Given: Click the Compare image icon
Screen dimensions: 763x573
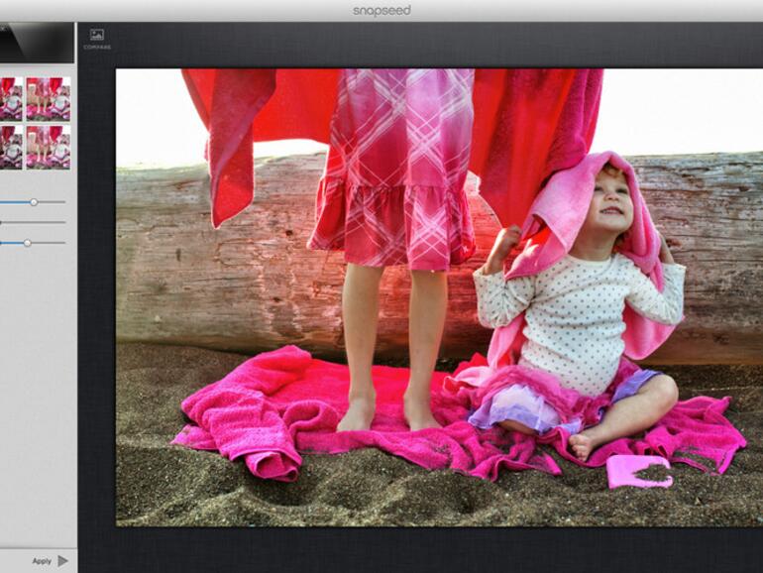Looking at the screenshot, I should pos(96,35).
